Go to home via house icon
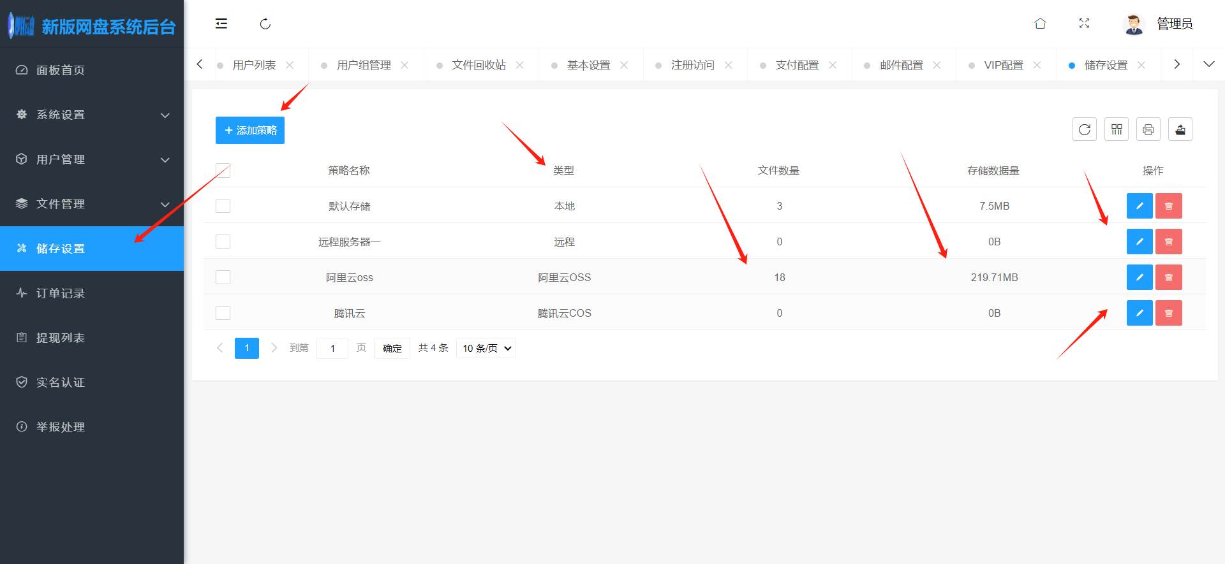1225x564 pixels. 1040,24
